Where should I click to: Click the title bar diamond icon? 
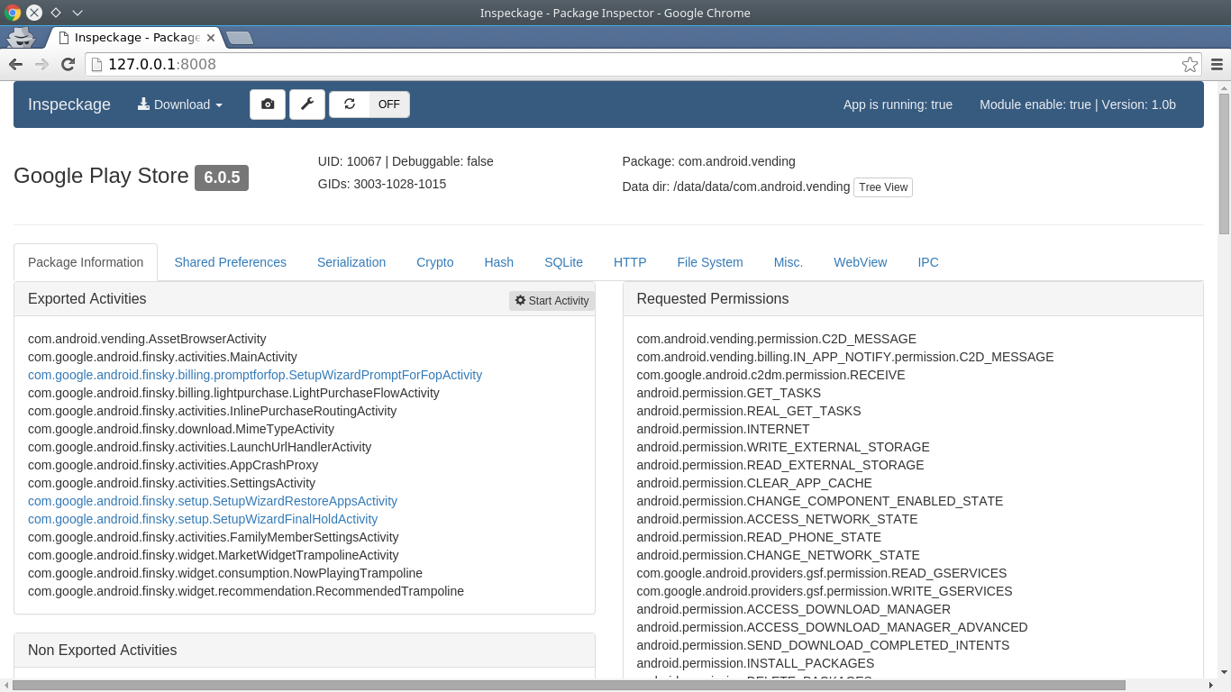click(56, 13)
